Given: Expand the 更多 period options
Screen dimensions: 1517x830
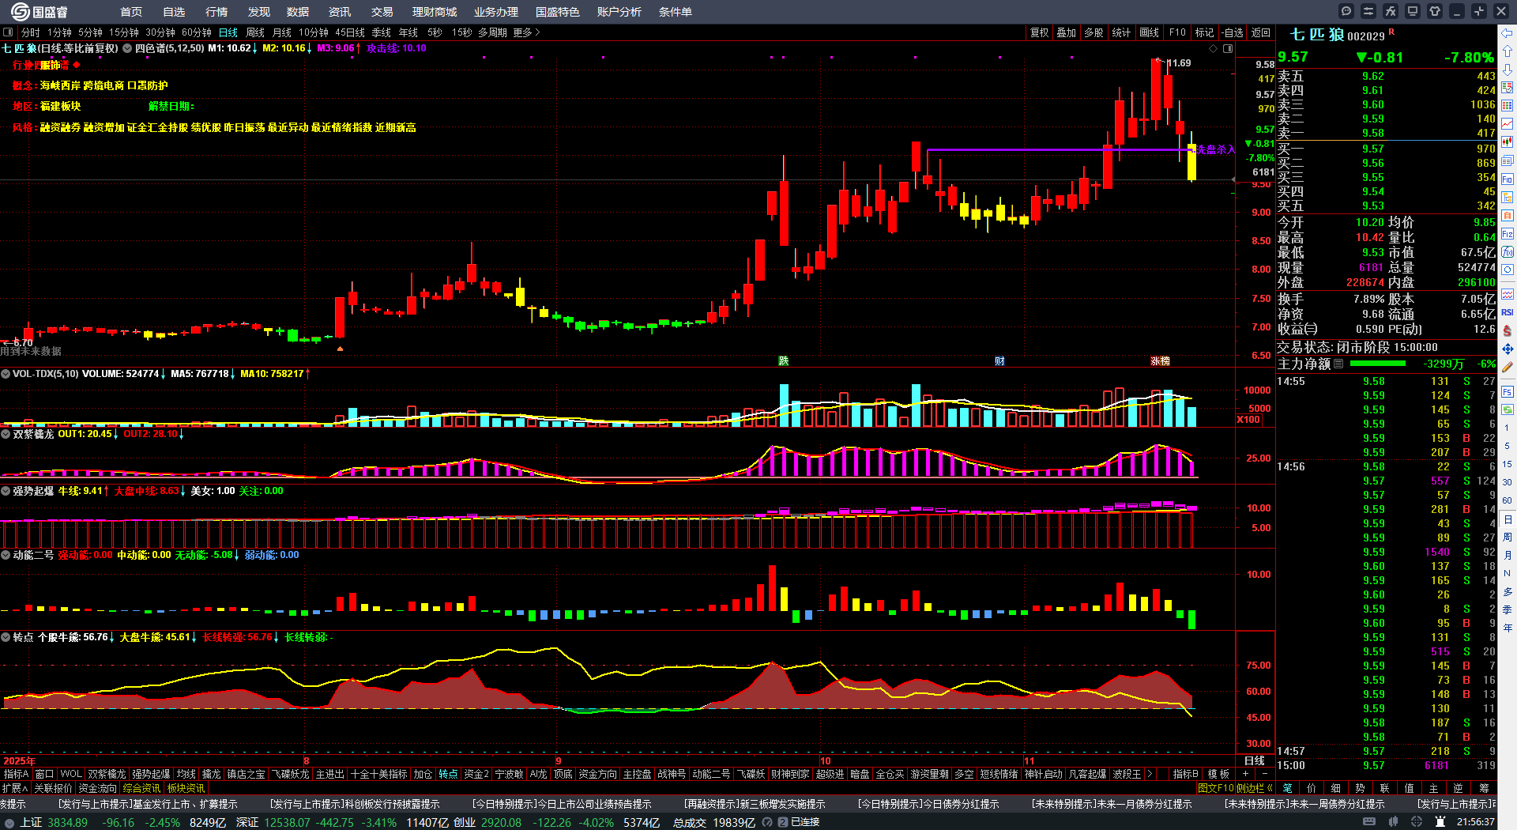Looking at the screenshot, I should coord(526,32).
